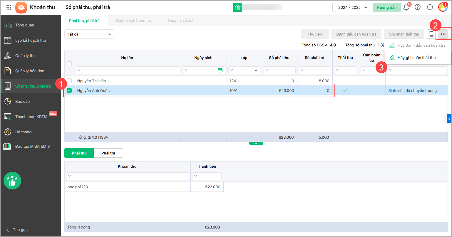This screenshot has height=237, width=452.
Task: Open the help question mark icon
Action: pos(418,7)
